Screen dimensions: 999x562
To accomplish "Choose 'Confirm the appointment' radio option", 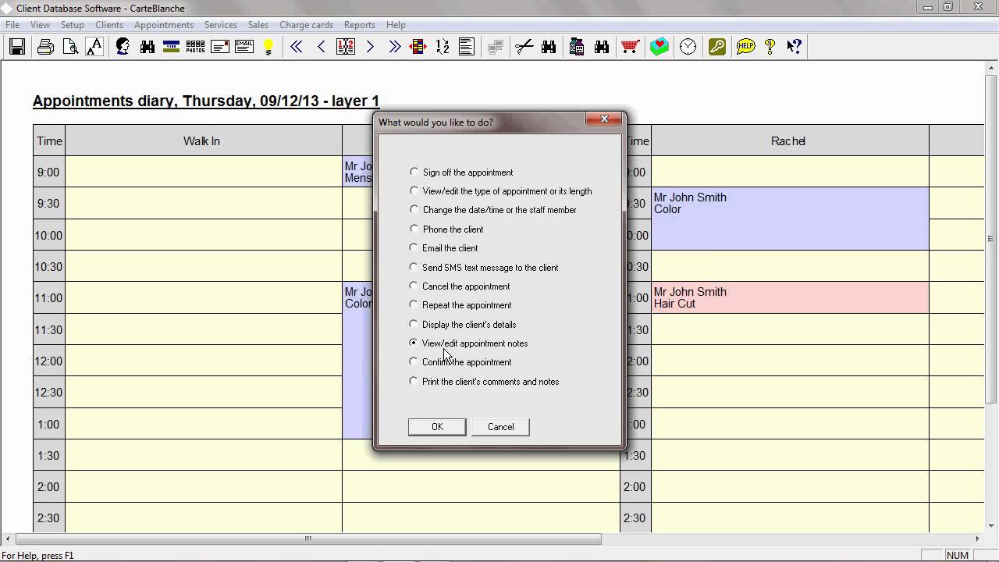I will 414,362.
